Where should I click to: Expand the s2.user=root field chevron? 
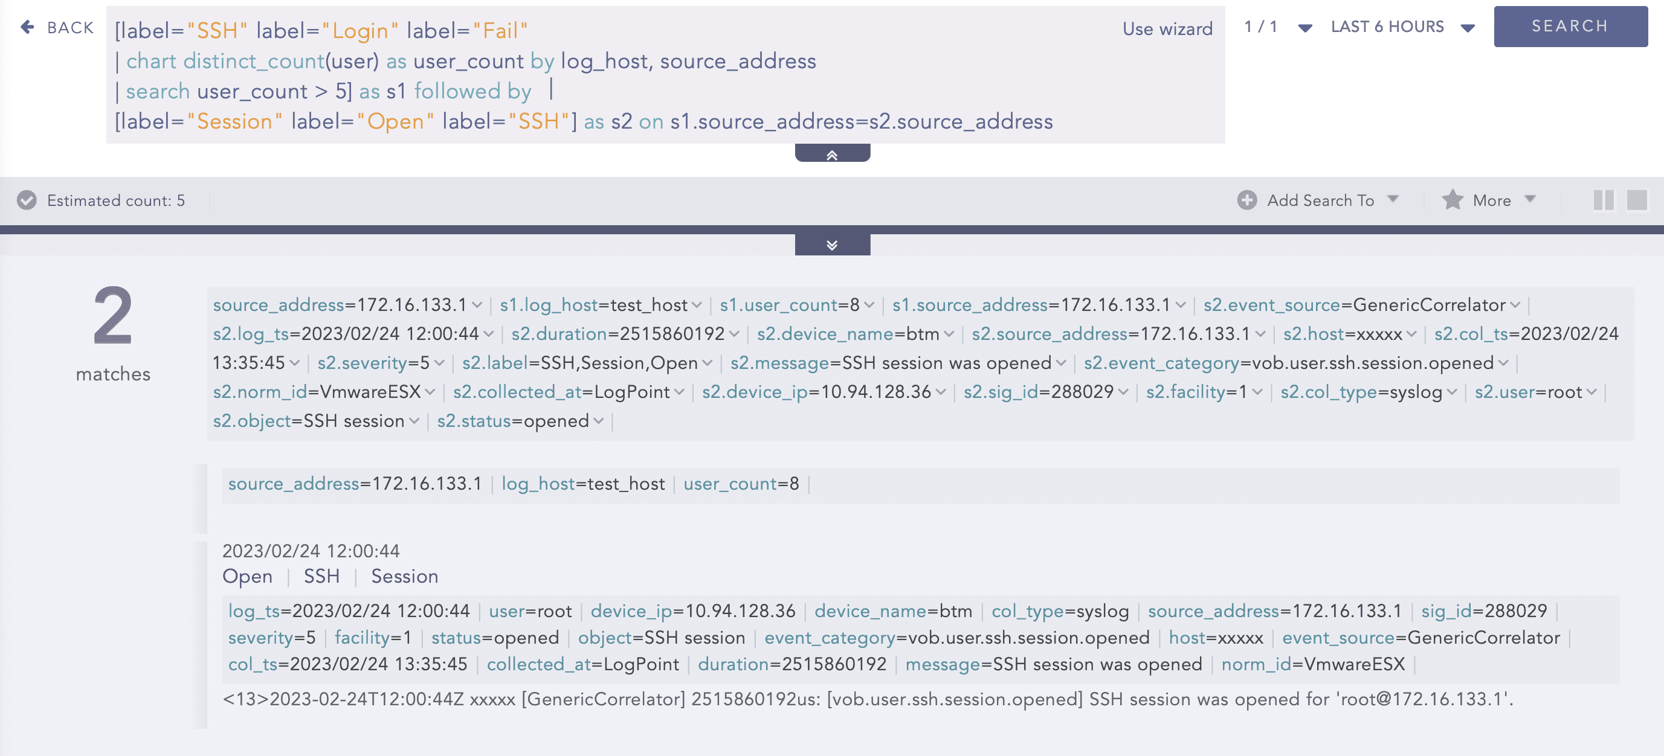tap(1591, 392)
